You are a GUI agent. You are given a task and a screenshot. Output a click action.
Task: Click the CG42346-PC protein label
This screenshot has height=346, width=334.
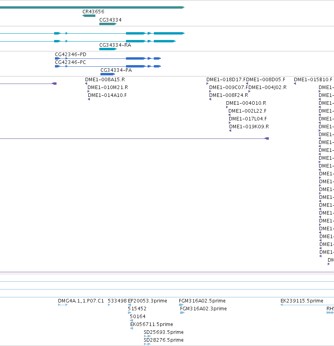[70, 62]
